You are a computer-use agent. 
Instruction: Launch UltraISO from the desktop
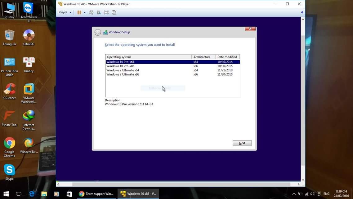(x=29, y=37)
